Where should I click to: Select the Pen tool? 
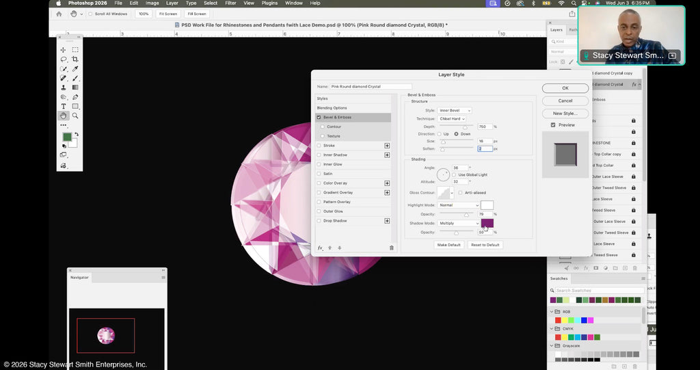(x=75, y=97)
